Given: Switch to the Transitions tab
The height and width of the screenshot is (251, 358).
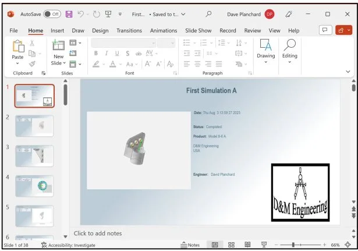Looking at the screenshot, I should tap(129, 30).
